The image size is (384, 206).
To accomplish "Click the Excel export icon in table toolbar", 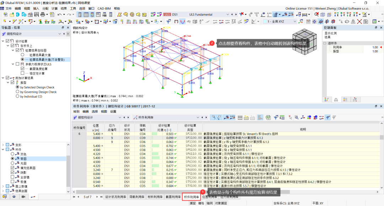I will [268, 117].
